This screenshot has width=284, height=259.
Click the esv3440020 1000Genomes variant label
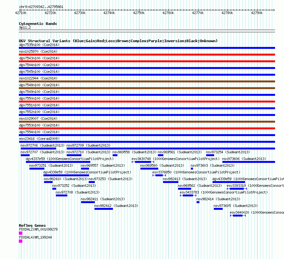pos(257,212)
